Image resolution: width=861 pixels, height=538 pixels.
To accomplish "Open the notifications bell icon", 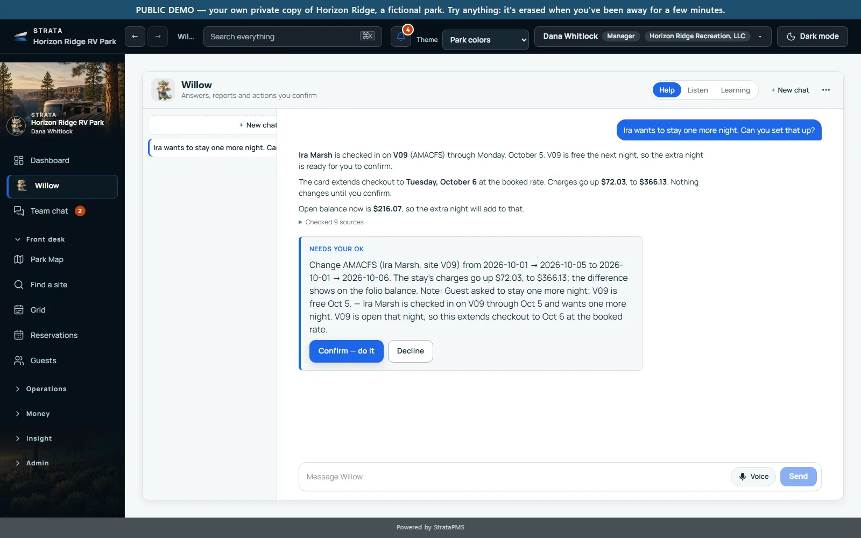I will [401, 37].
